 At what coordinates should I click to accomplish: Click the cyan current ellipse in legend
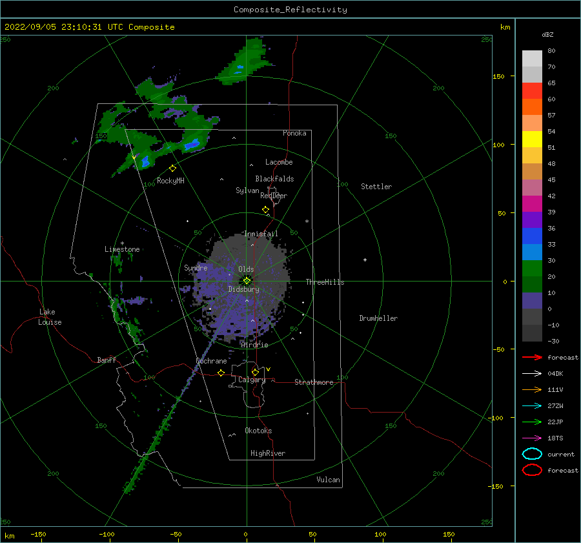[532, 454]
